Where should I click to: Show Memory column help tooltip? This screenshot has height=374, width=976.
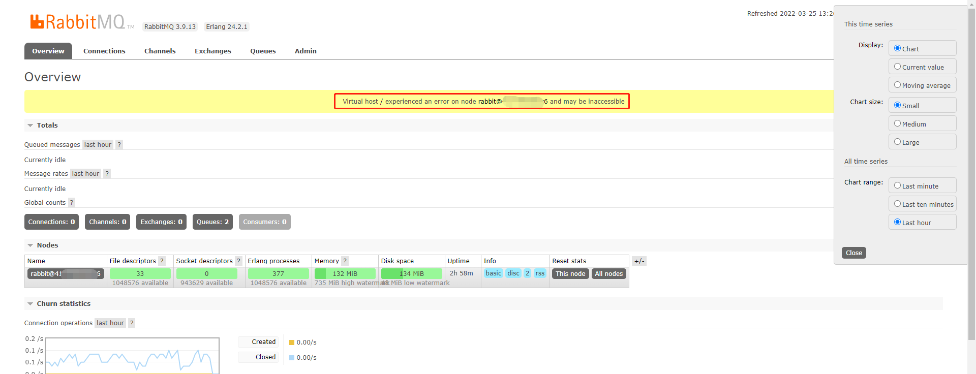point(345,261)
